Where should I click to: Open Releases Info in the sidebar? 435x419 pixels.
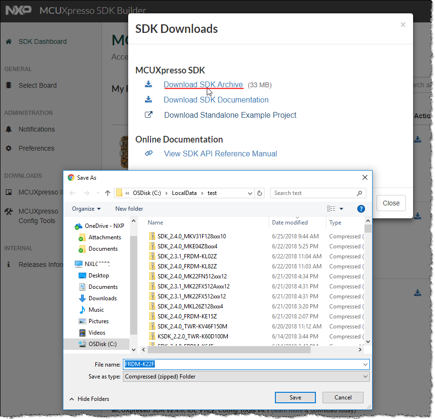[x=41, y=265]
